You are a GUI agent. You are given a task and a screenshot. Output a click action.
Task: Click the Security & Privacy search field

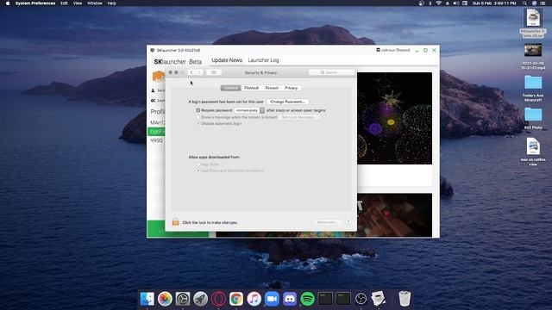[331, 72]
